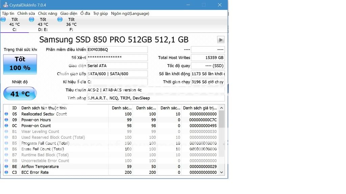Click the status dot beside ECC Error Rate
The image size is (346, 194).
[x=6, y=172]
